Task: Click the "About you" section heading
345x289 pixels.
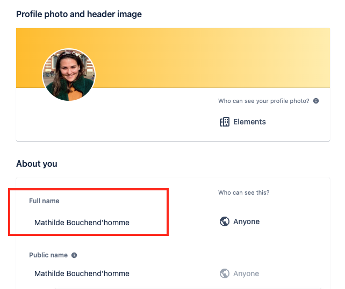Action: (37, 164)
